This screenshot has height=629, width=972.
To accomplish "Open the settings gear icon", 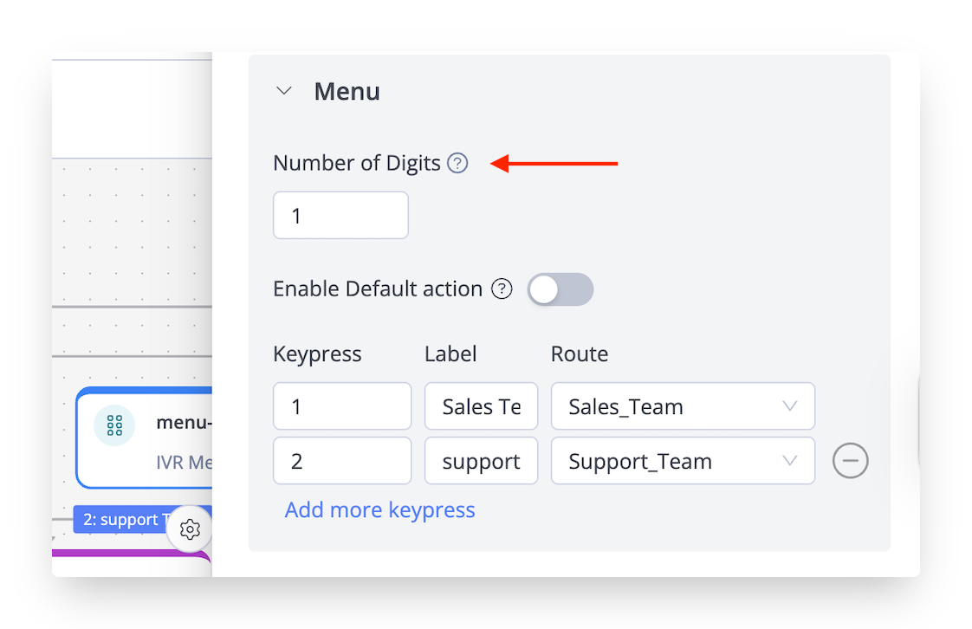I will (190, 529).
